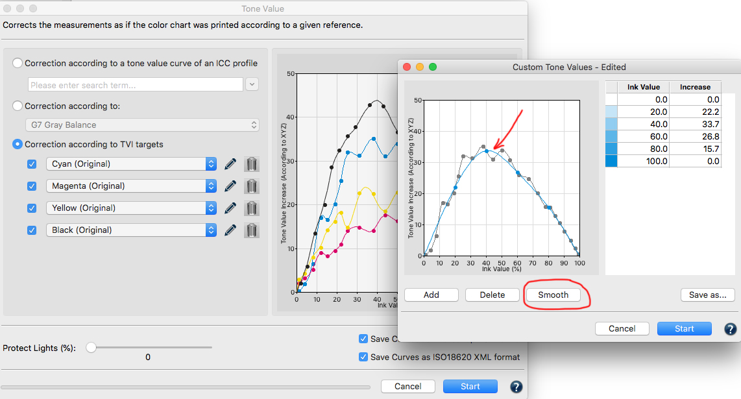Image resolution: width=741 pixels, height=399 pixels.
Task: Delete the Black (Original) target with trash icon
Action: 252,230
